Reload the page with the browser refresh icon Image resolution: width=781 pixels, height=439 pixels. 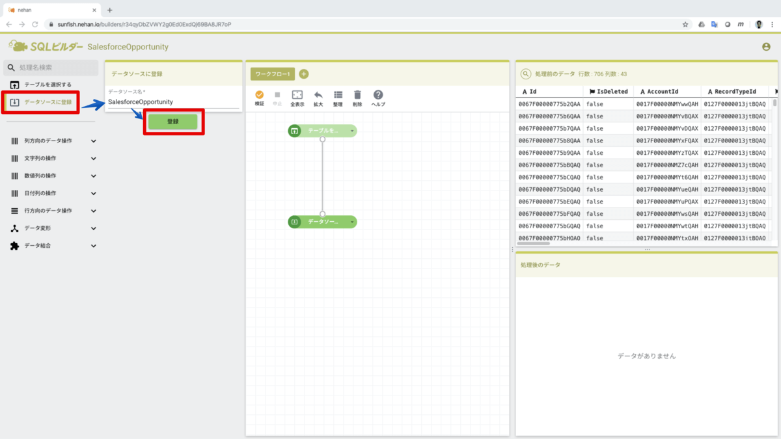click(36, 24)
